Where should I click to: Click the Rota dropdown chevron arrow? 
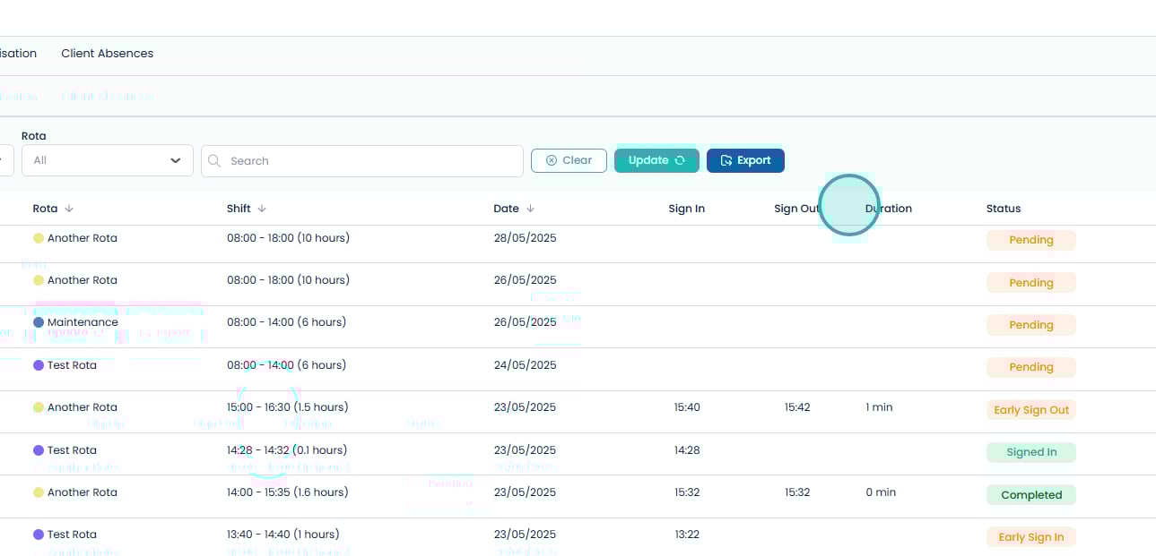pyautogui.click(x=176, y=161)
